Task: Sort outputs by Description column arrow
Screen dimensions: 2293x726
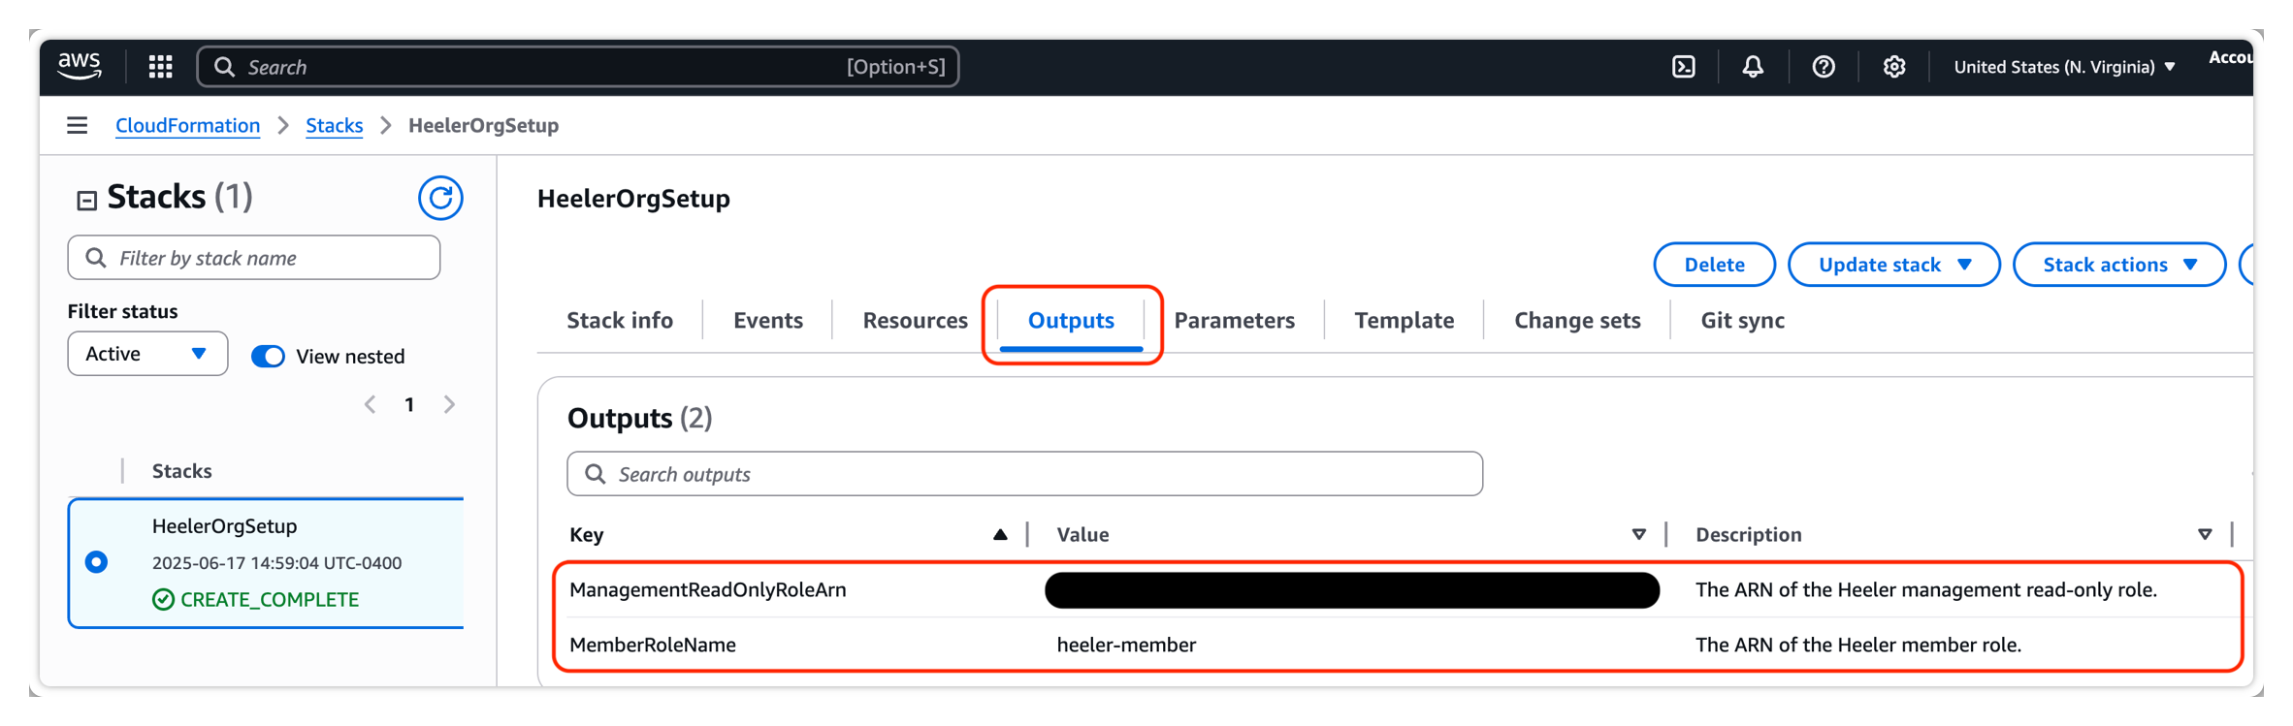Action: (x=2205, y=534)
